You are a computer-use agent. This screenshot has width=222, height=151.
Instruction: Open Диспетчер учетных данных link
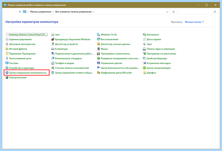point(115,44)
